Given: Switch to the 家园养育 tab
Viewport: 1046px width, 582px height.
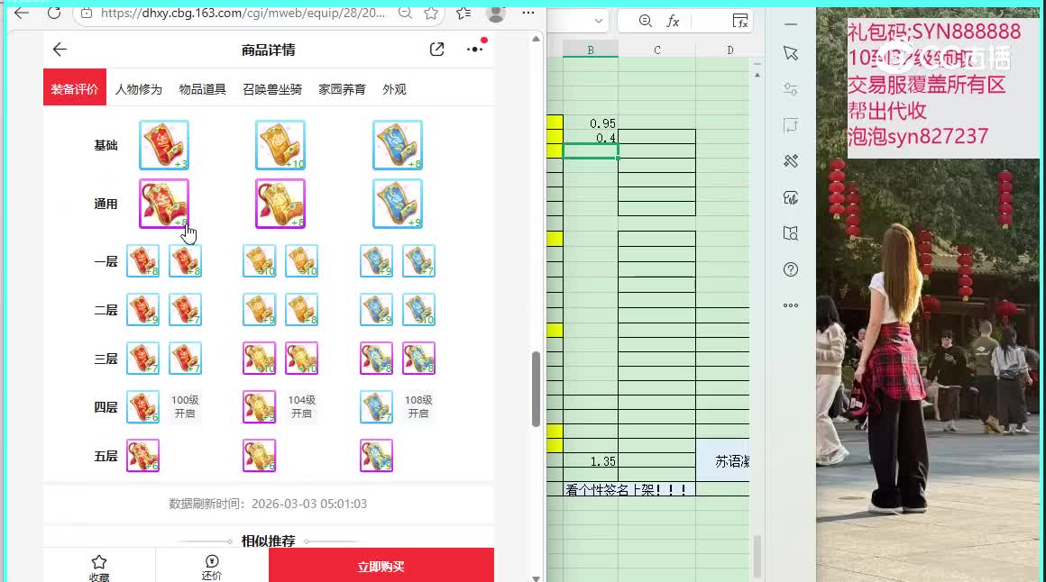Looking at the screenshot, I should click(x=343, y=89).
